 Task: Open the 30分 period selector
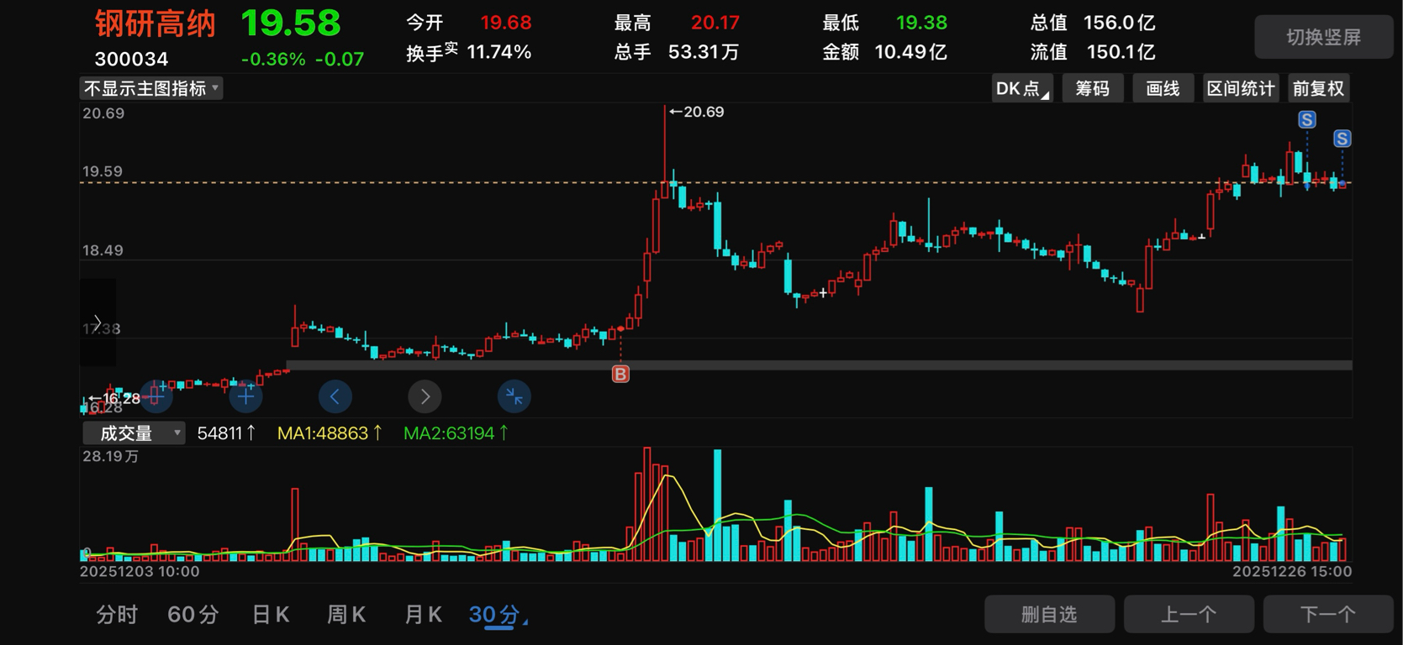click(498, 615)
